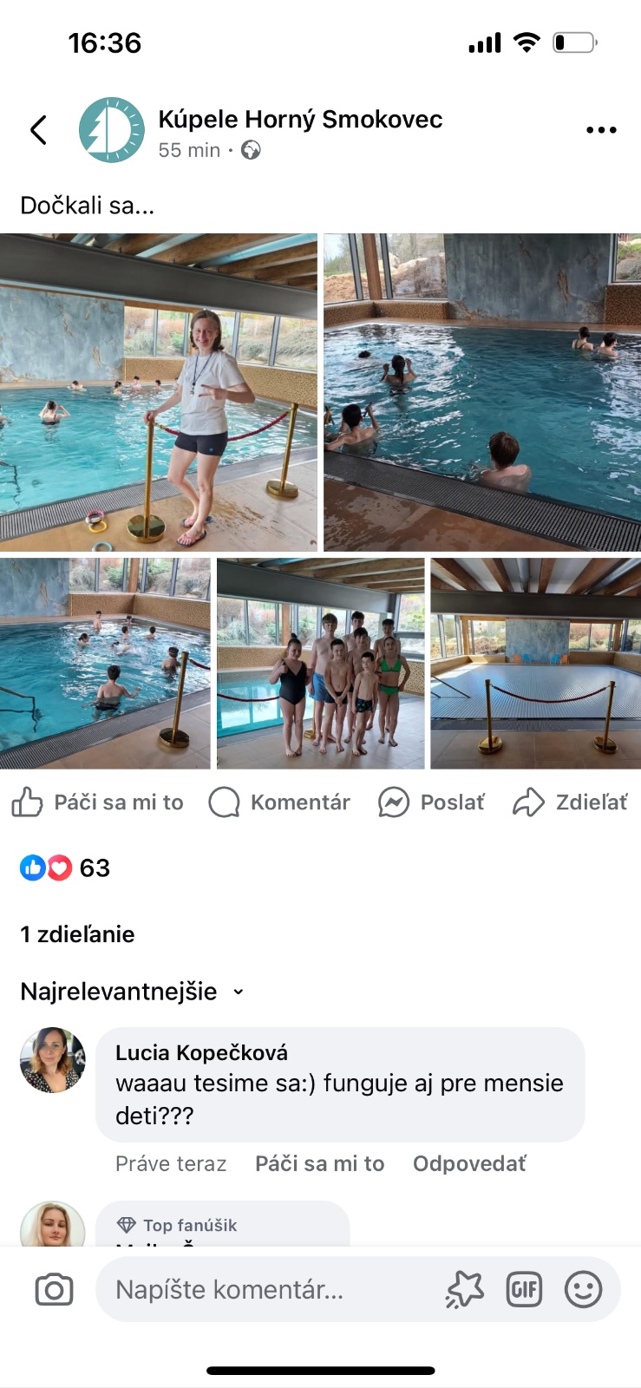Reply via Odpovedať on Lucia's comment
The image size is (641, 1388).
(469, 1163)
